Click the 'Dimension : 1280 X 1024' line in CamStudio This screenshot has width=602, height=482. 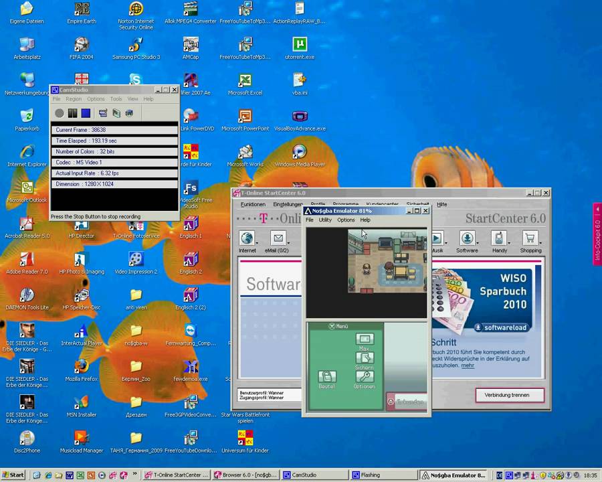pos(114,184)
